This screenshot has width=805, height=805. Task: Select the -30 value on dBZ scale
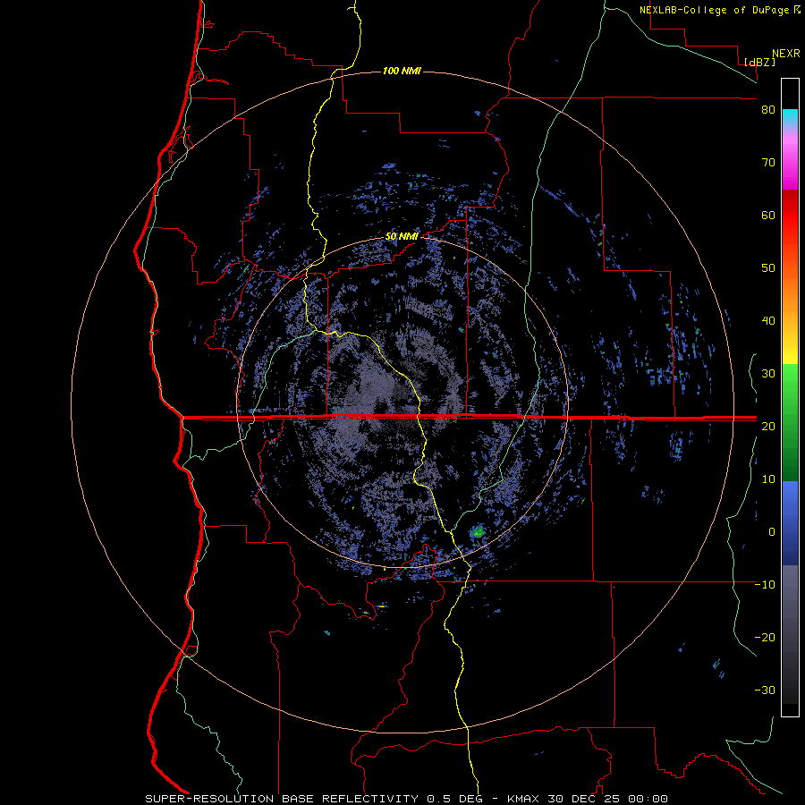pos(765,690)
